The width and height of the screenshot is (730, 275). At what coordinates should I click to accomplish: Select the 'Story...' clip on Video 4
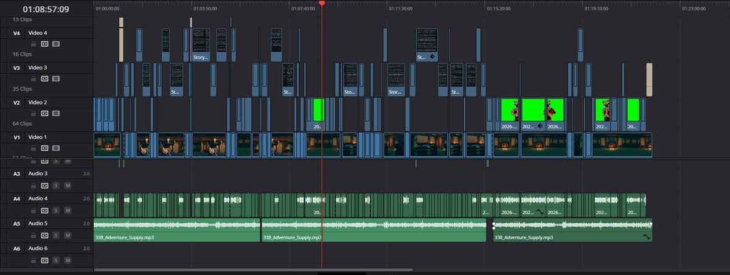[201, 45]
